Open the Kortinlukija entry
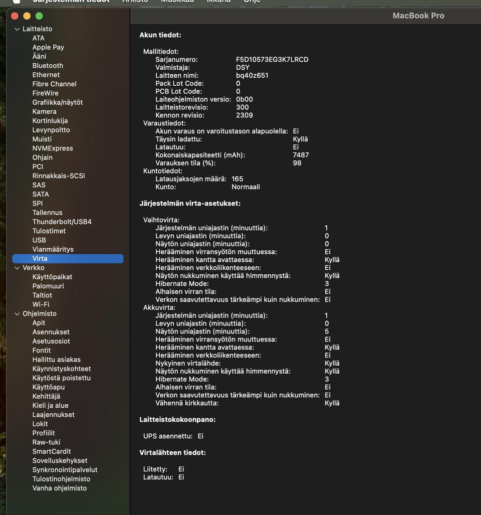The width and height of the screenshot is (481, 515). coord(50,121)
